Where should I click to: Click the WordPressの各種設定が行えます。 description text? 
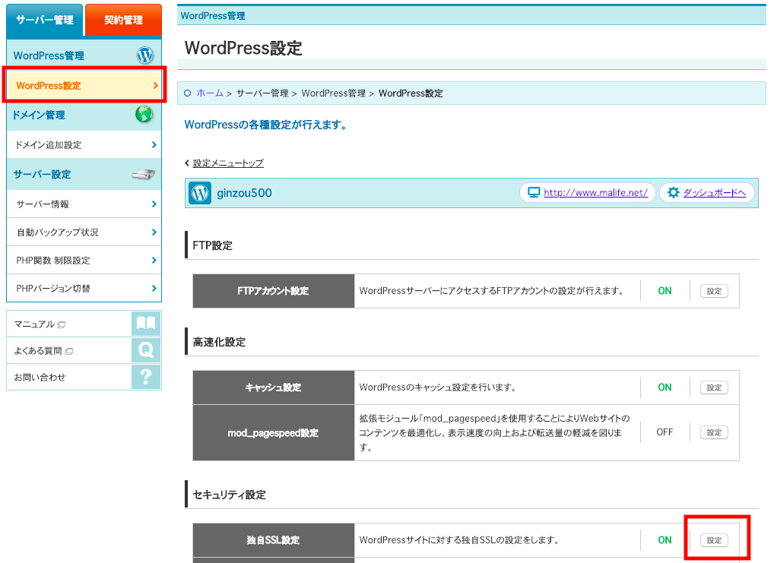pos(265,125)
